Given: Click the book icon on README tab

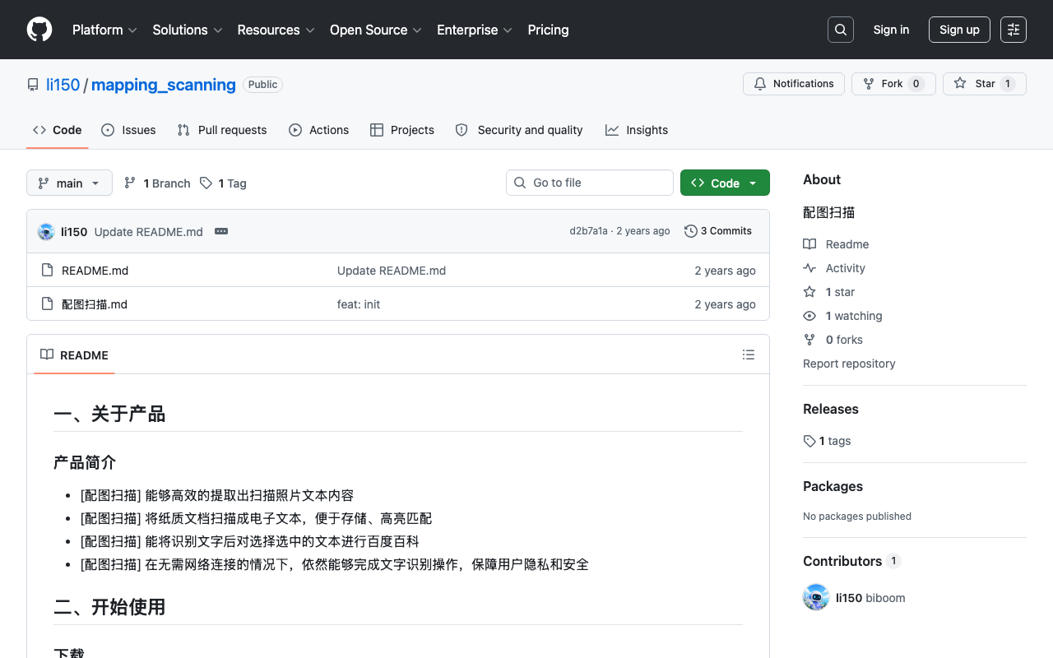Looking at the screenshot, I should pyautogui.click(x=47, y=354).
